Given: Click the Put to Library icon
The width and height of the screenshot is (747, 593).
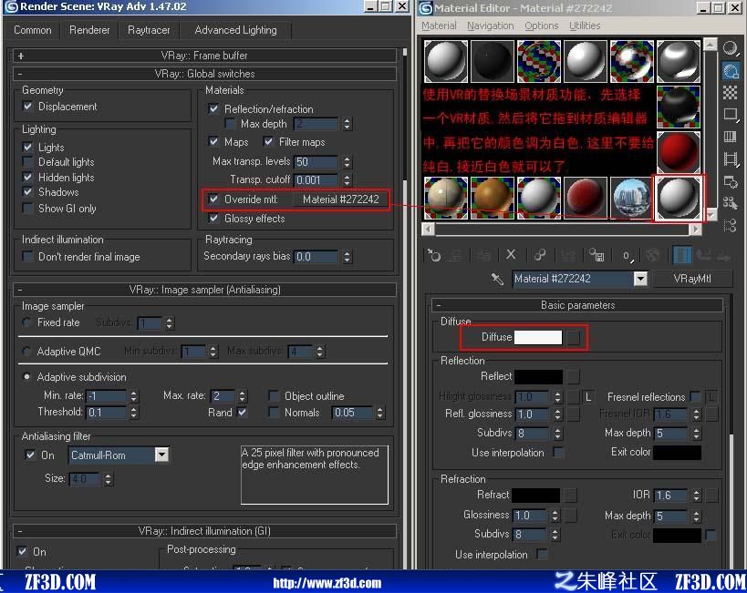Looking at the screenshot, I should pyautogui.click(x=597, y=255).
